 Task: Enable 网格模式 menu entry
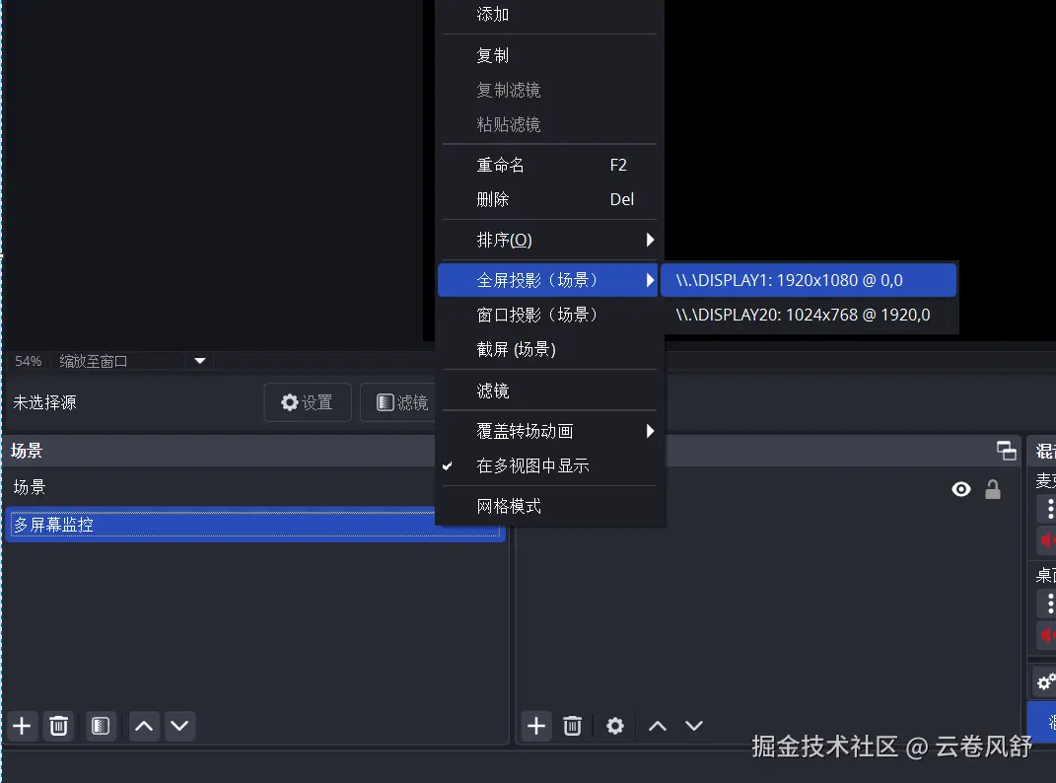pos(549,506)
